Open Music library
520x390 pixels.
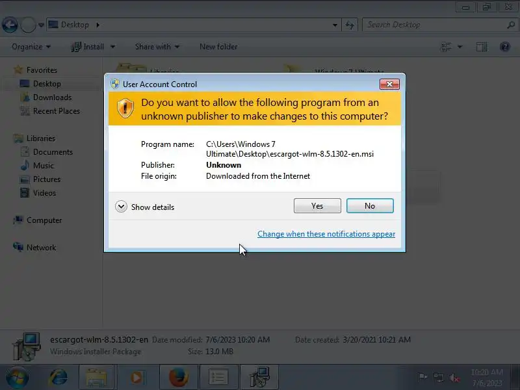click(x=43, y=166)
